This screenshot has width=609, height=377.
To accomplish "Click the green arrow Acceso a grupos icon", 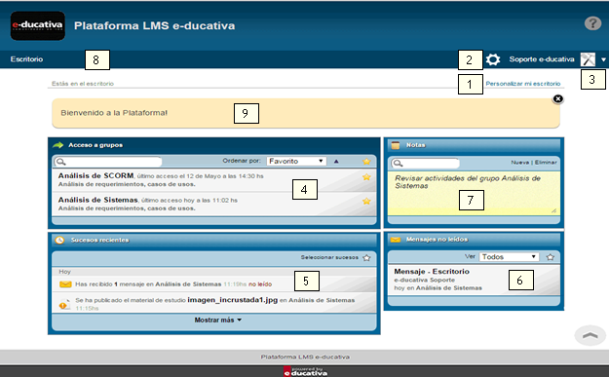I will 57,145.
